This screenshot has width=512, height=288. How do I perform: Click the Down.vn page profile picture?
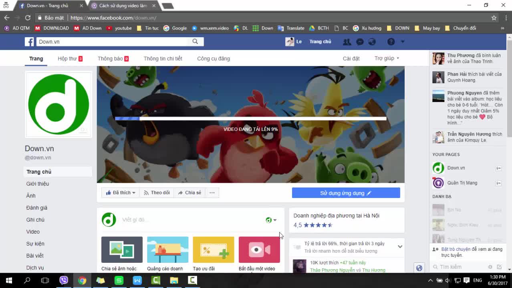[58, 104]
